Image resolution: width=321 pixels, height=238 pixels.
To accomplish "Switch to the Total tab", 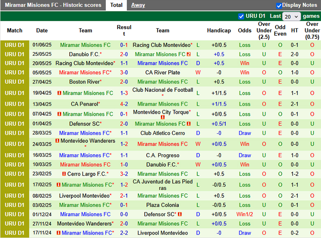I will point(116,5).
